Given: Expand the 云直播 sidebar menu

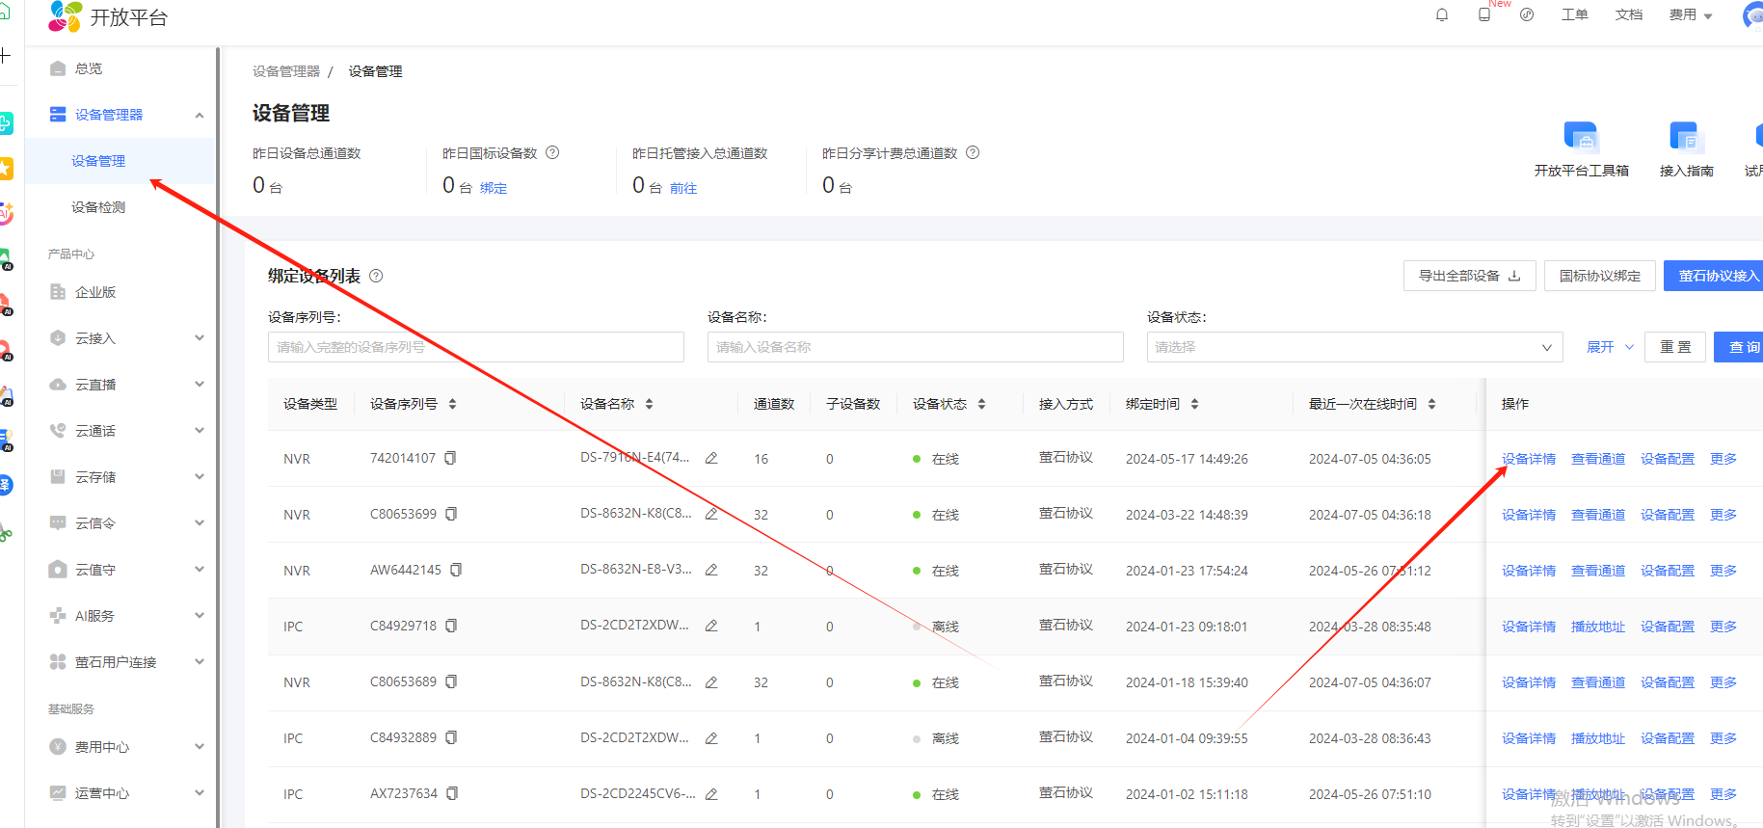Looking at the screenshot, I should tap(200, 384).
